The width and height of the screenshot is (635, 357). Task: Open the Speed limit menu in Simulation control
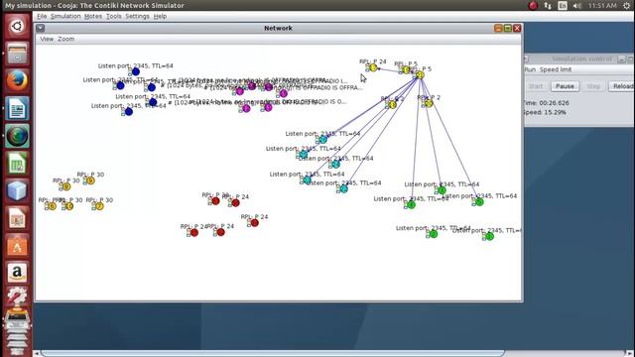click(556, 69)
